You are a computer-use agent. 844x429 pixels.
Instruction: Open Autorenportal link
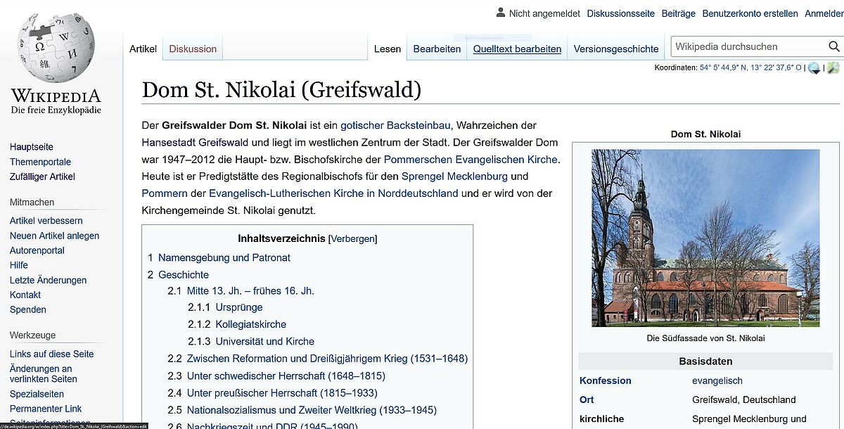(x=37, y=250)
